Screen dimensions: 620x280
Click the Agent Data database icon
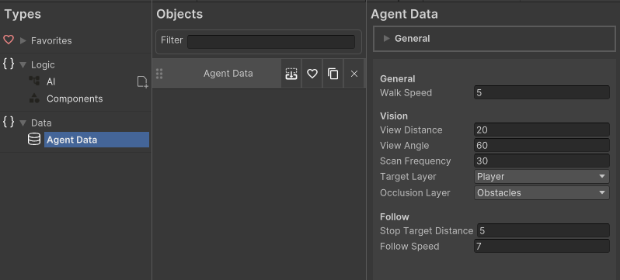click(34, 139)
